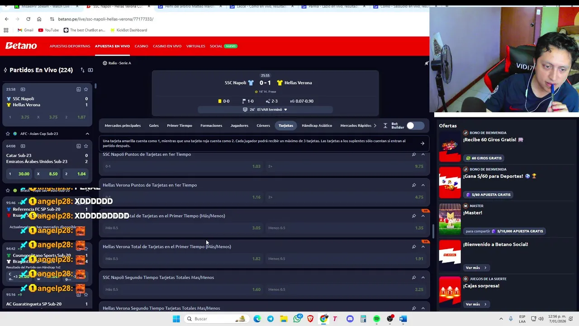579x326 pixels.
Task: Click the volume icon in system tray
Action: 541,319
